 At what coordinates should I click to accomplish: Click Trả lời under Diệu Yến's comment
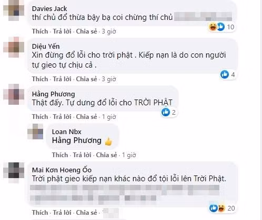62,79
